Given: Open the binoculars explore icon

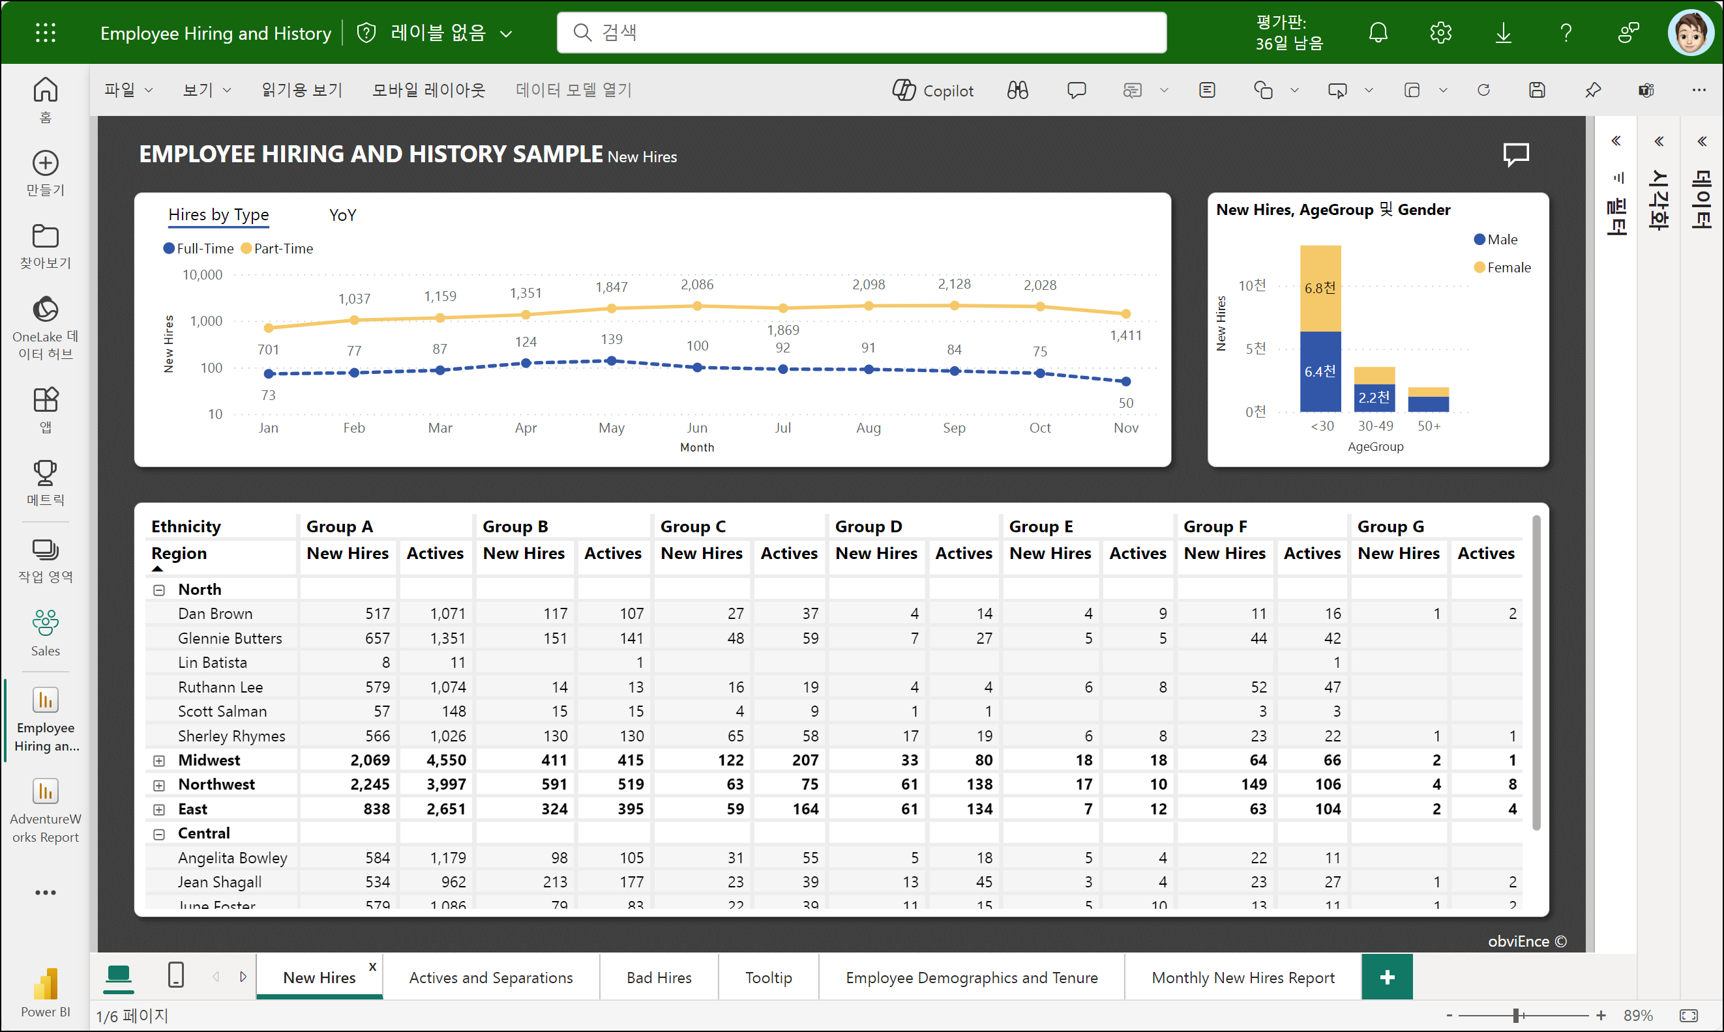Looking at the screenshot, I should point(1017,91).
